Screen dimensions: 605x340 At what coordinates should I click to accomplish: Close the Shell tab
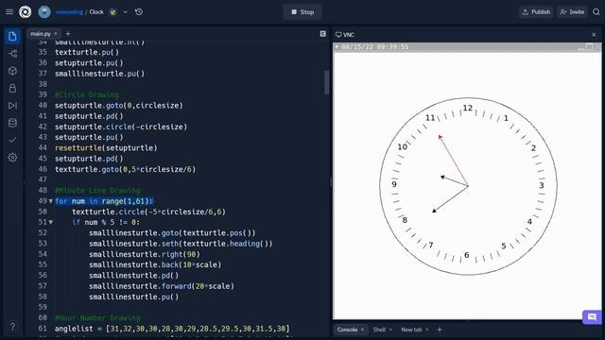(x=390, y=330)
